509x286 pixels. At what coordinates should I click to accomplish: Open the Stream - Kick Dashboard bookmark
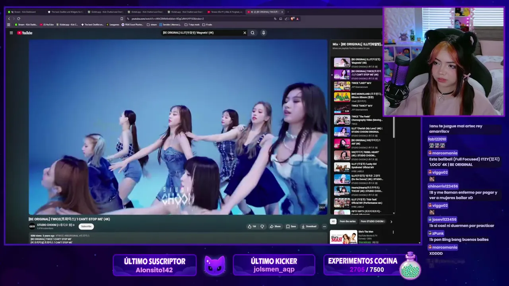pyautogui.click(x=26, y=25)
